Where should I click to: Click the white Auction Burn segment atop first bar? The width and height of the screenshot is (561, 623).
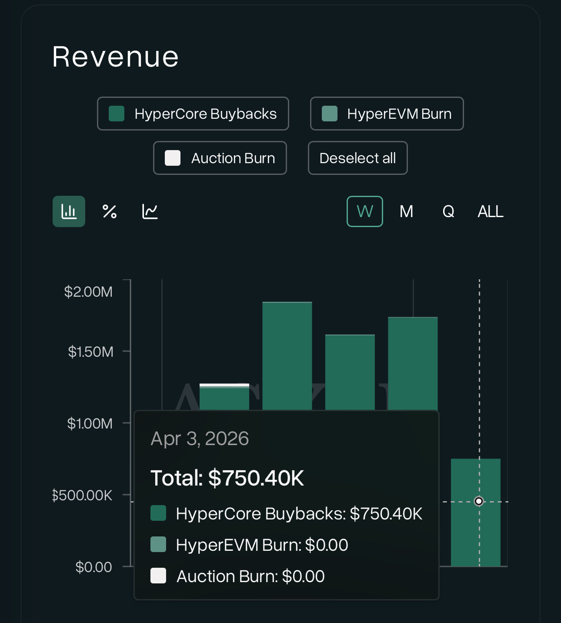(224, 385)
